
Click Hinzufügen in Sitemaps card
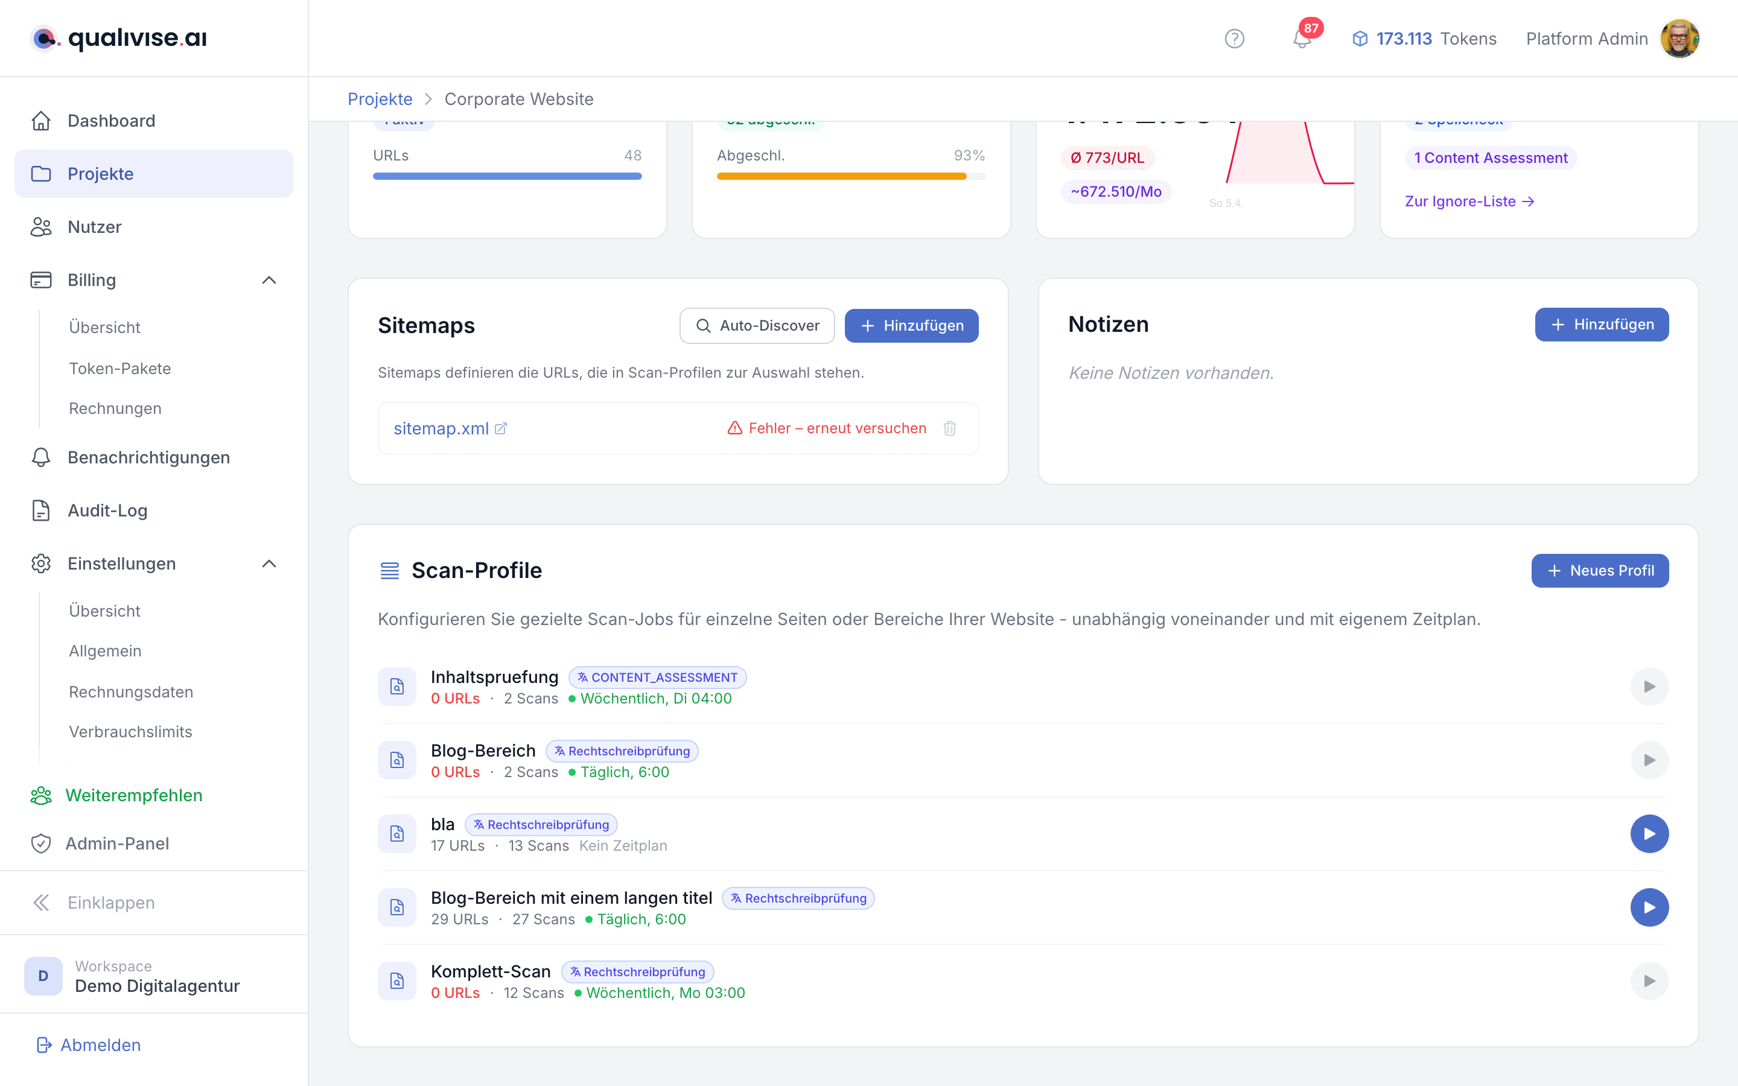point(911,326)
